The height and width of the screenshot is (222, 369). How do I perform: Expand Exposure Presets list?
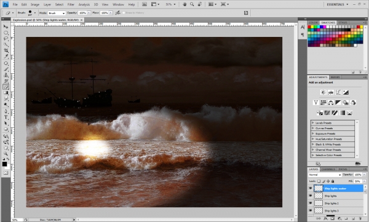click(313, 133)
